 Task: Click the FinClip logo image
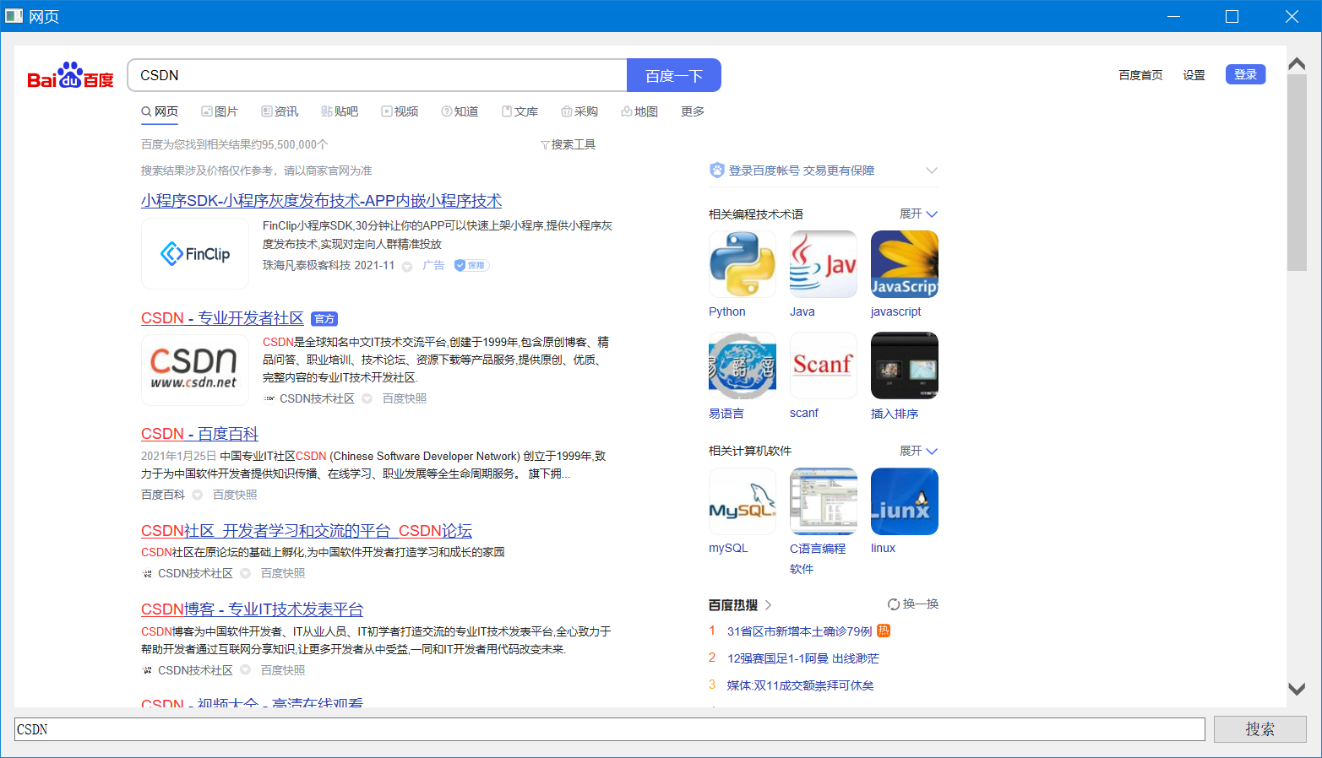[195, 253]
